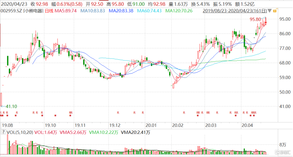Click the MA20:83.38 moving average label

point(121,11)
